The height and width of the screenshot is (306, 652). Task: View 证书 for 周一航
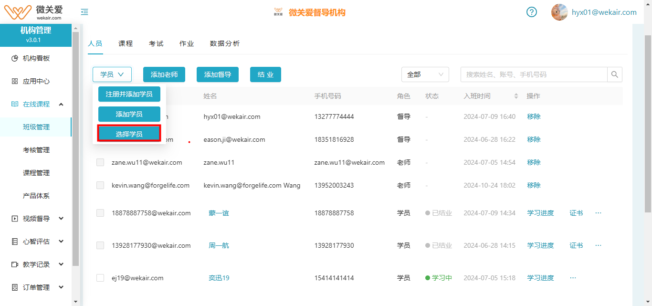[576, 245]
